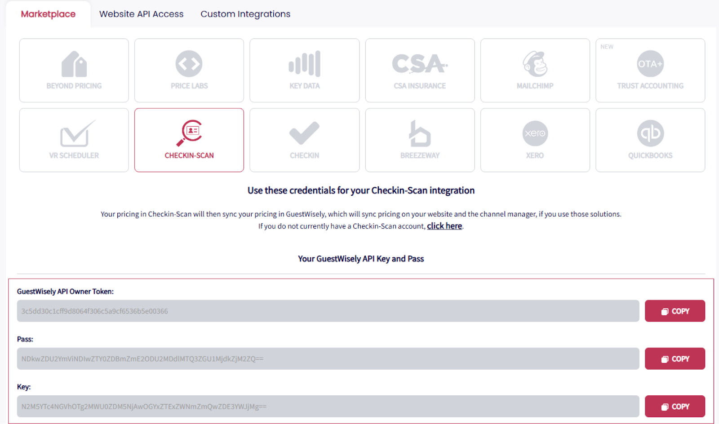This screenshot has height=424, width=719.
Task: Focus the Key field
Action: [x=328, y=406]
